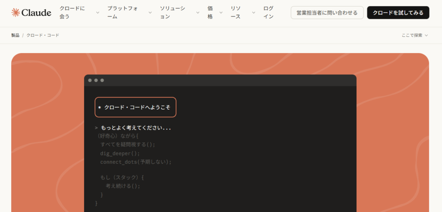
Task: Select the クロード・コードへようこそ welcome text
Action: point(137,107)
